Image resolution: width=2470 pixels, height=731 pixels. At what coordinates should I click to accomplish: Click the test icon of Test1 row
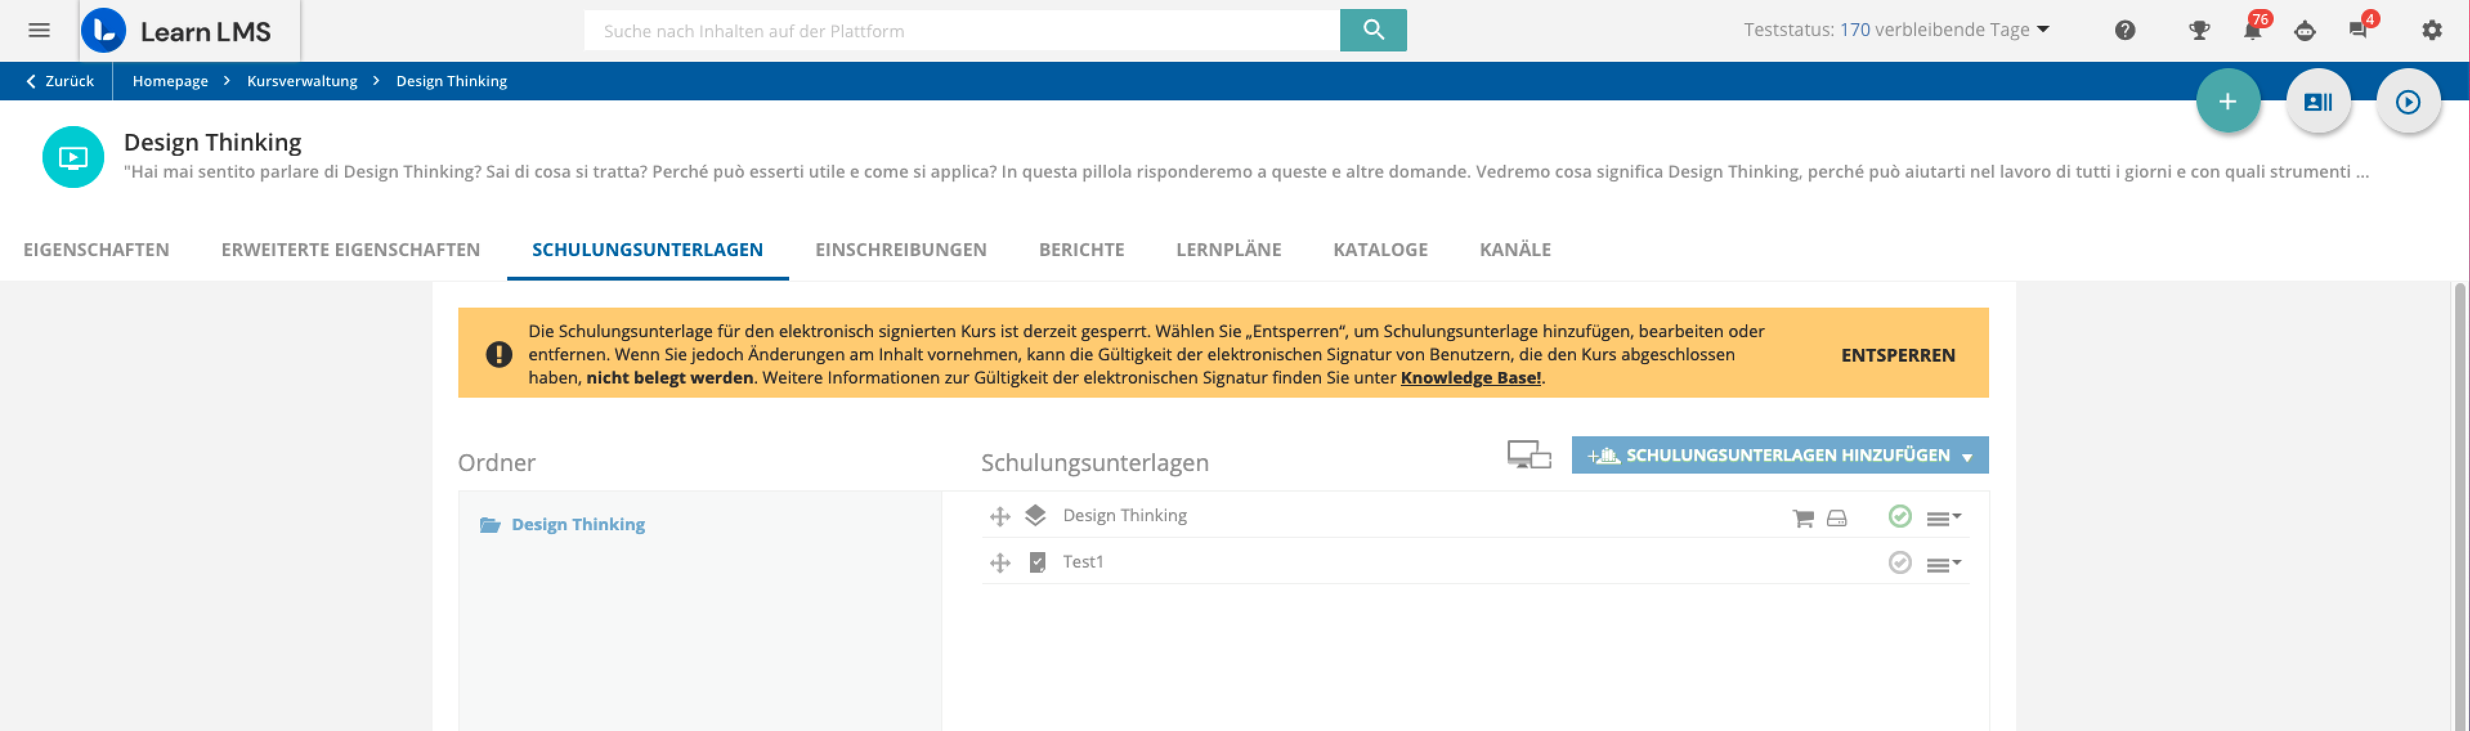(x=1038, y=562)
